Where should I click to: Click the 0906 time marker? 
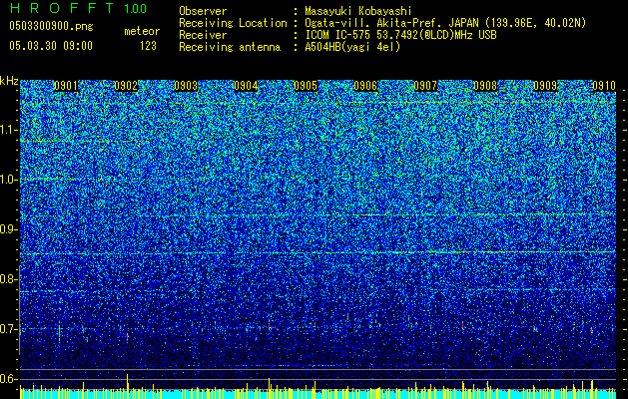(x=365, y=86)
